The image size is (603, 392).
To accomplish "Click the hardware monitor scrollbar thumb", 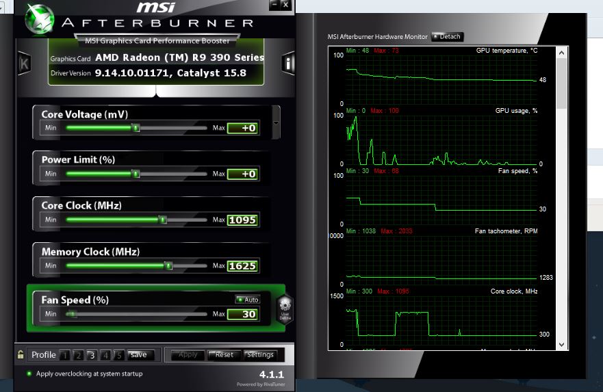I will [561, 83].
